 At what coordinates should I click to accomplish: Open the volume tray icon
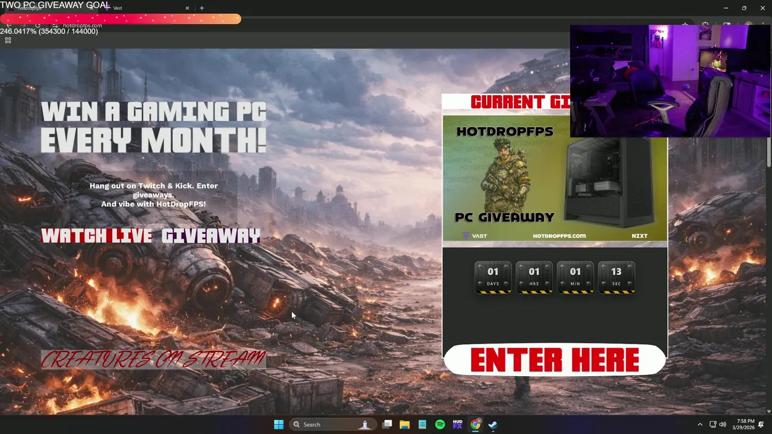click(723, 424)
